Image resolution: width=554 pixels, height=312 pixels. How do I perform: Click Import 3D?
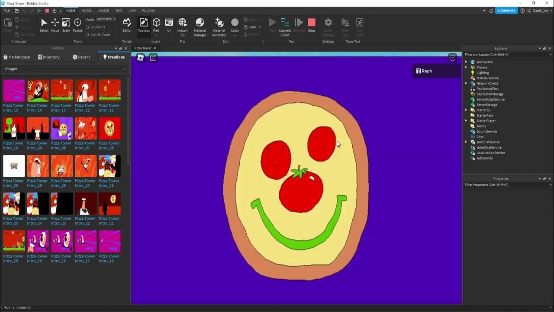182,27
